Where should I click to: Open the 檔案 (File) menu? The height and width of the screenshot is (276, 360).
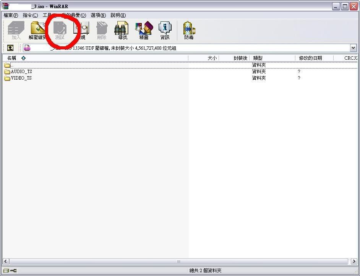11,15
